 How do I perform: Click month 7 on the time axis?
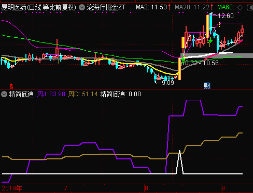click(x=66, y=188)
